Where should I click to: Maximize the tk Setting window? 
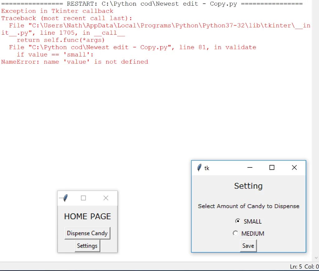click(x=272, y=167)
